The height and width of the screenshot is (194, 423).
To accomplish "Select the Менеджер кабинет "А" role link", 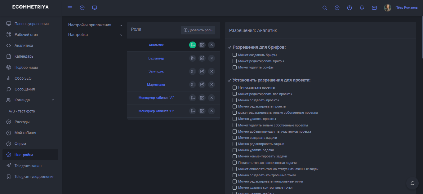I will [156, 98].
